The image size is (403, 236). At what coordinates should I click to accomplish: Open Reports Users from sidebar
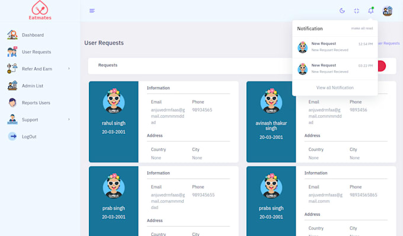(x=36, y=102)
